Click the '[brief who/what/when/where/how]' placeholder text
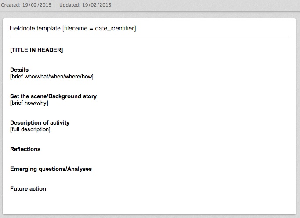 (x=51, y=76)
